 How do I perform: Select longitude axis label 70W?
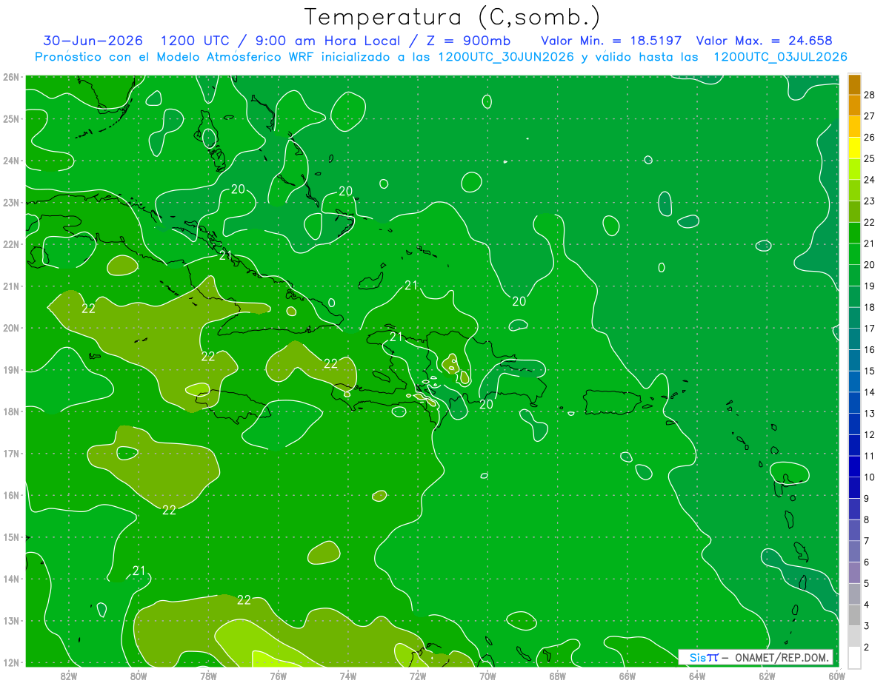[x=487, y=676]
